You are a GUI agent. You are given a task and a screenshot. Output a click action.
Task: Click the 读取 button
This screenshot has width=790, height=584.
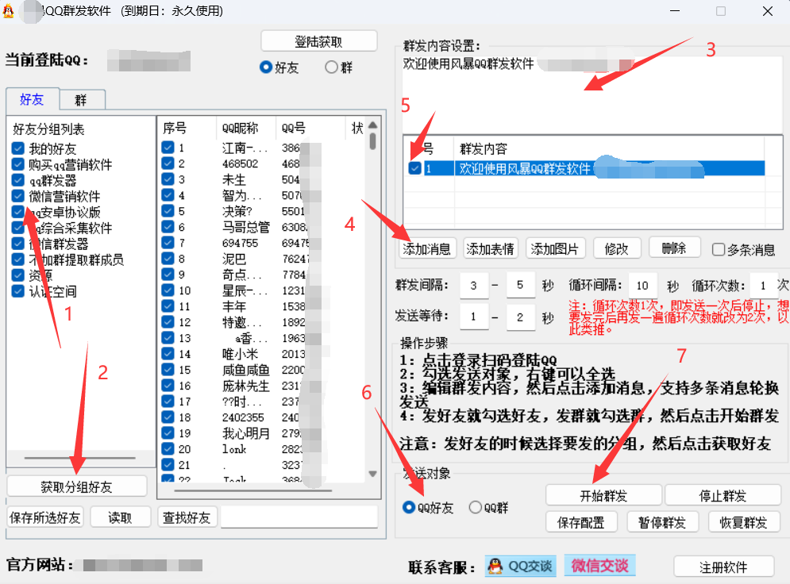(121, 517)
